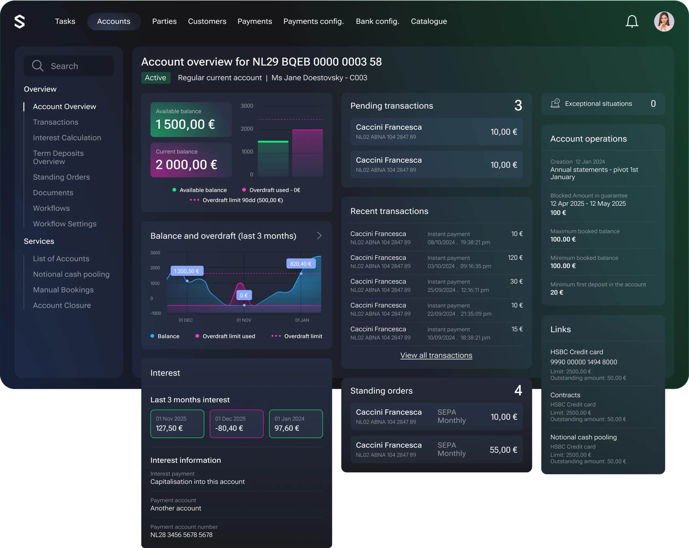The image size is (689, 548).
Task: Open first pending Caccini Francesca transaction
Action: tap(436, 131)
